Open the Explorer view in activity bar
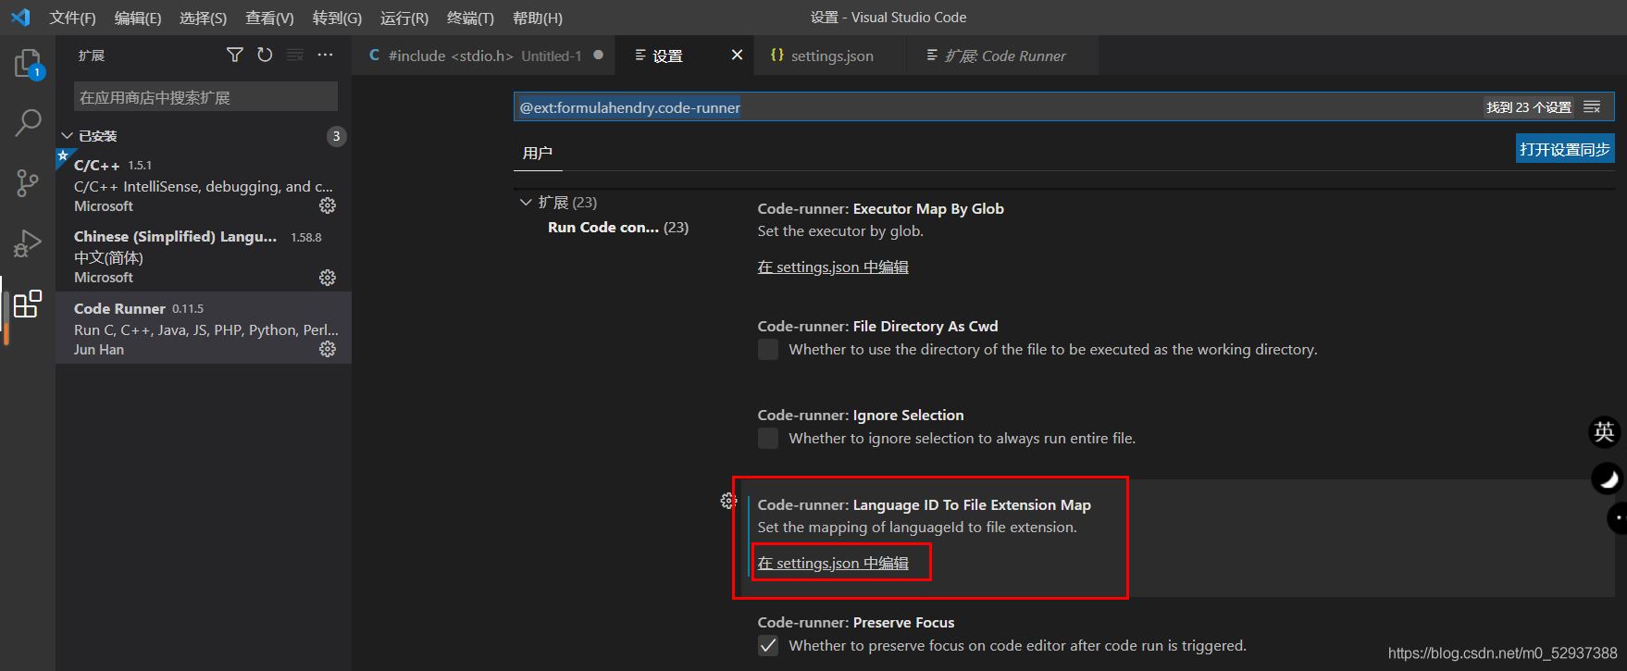This screenshot has height=671, width=1627. (x=28, y=63)
